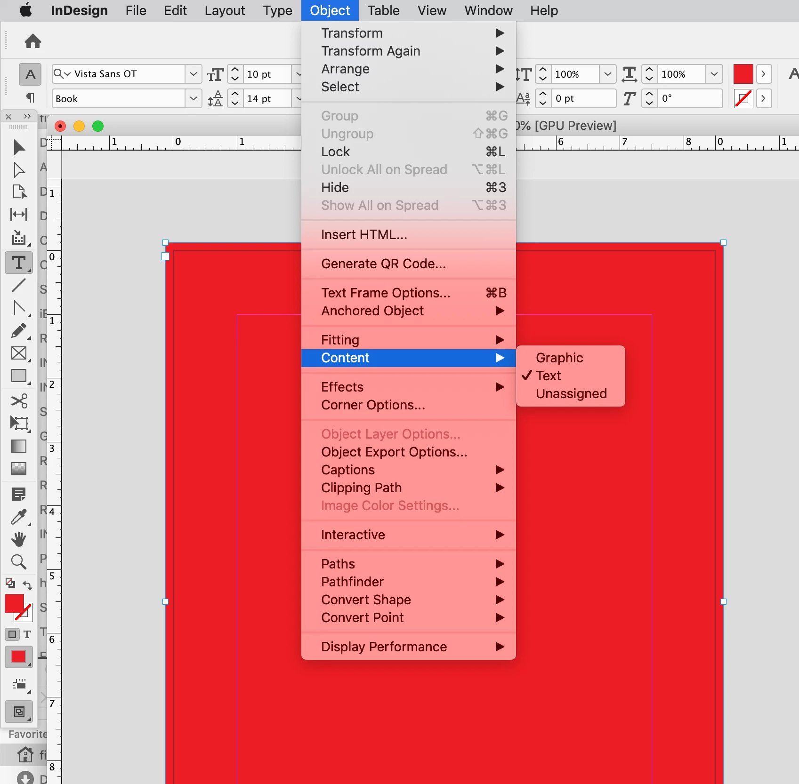Viewport: 799px width, 784px height.
Task: Increase font size with stepper
Action: (235, 70)
